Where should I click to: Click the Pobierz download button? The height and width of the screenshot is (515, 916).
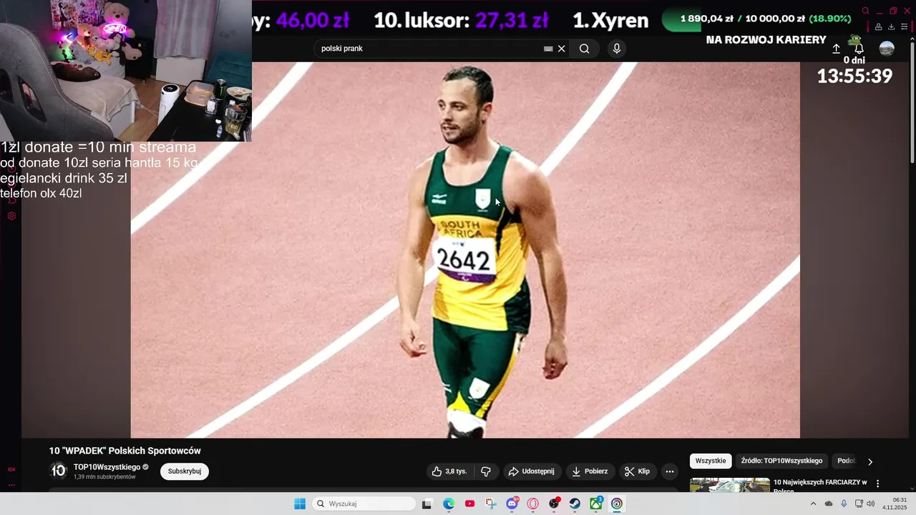(x=590, y=471)
